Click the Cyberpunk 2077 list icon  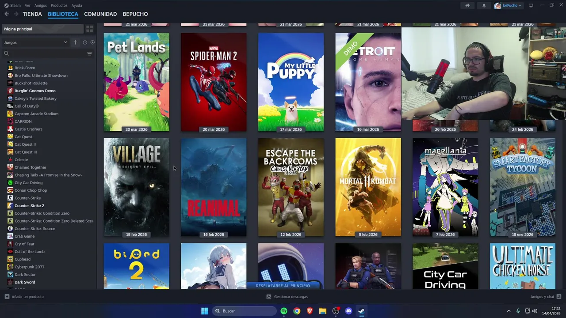(10, 267)
